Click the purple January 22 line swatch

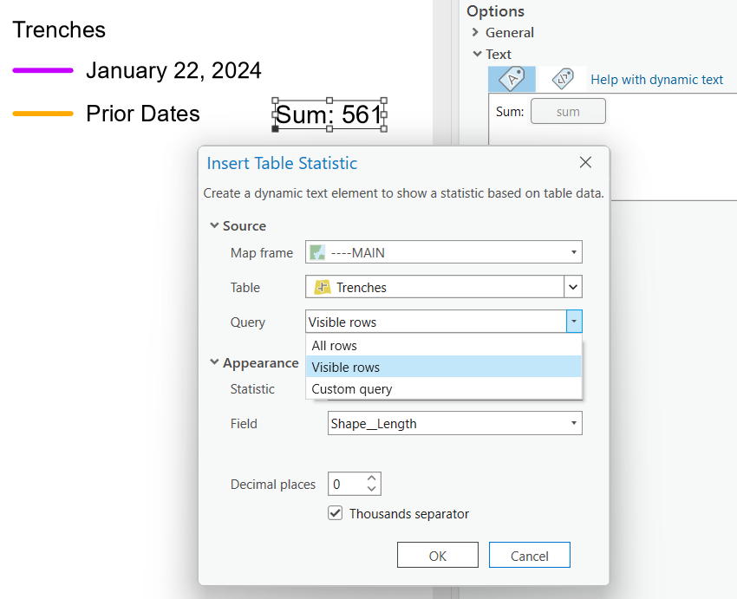[41, 70]
